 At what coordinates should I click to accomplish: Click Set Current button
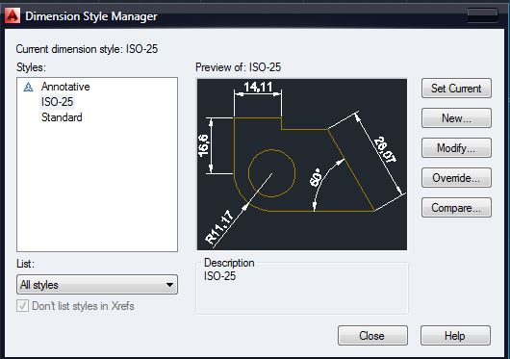point(456,89)
